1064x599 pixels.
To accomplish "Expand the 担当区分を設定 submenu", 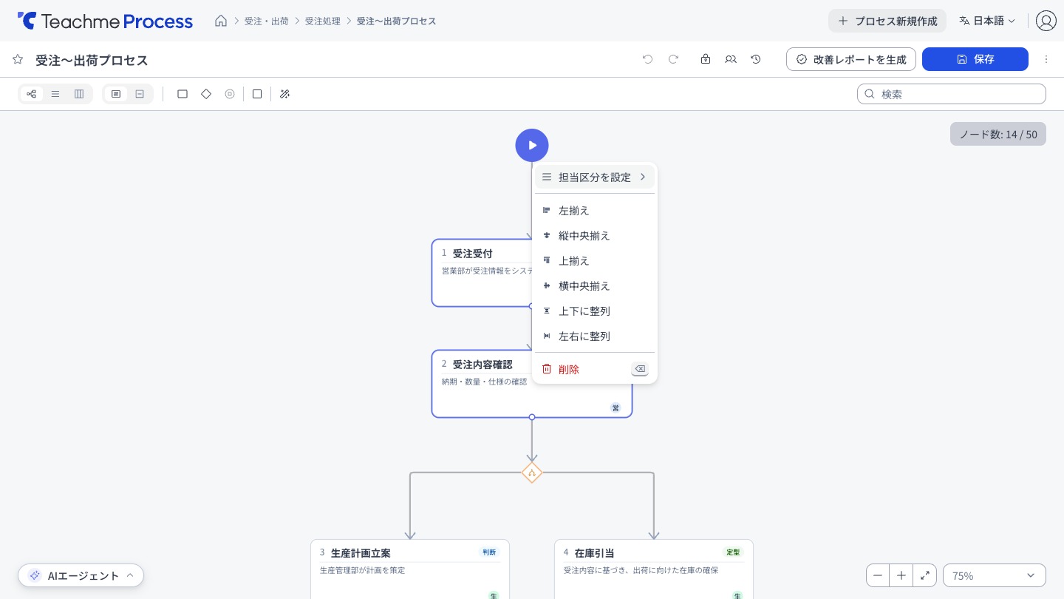I will 595,177.
